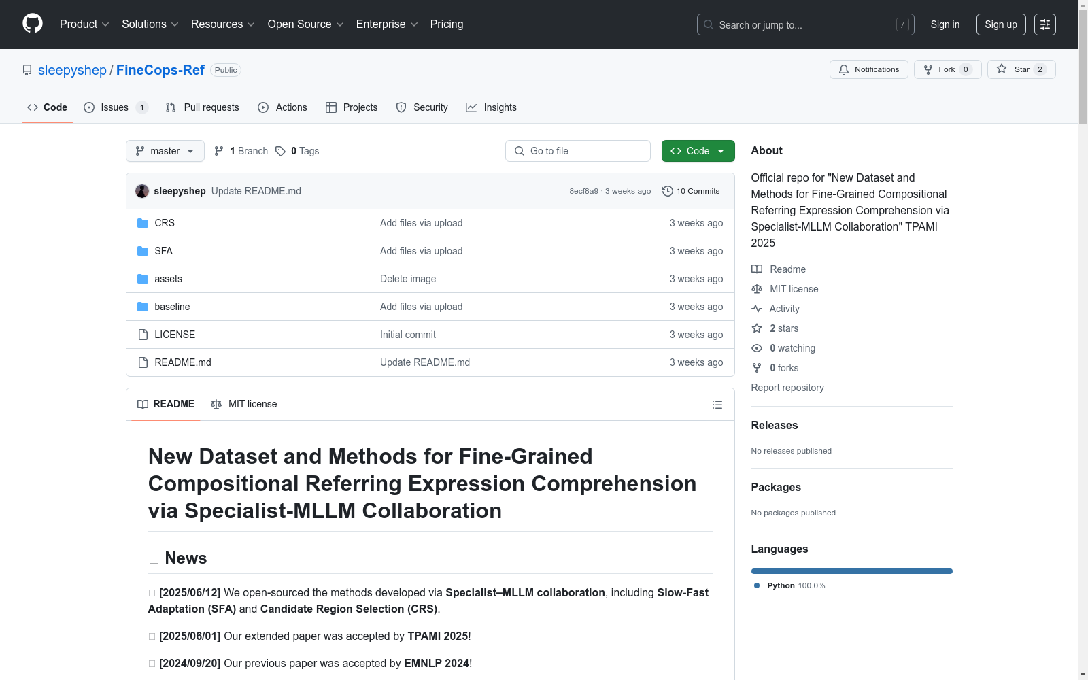Open the Pull requests tab
Viewport: 1088px width, 680px height.
[203, 107]
